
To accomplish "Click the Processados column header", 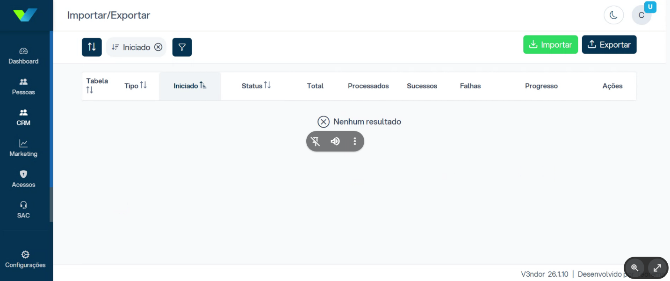I will point(368,86).
